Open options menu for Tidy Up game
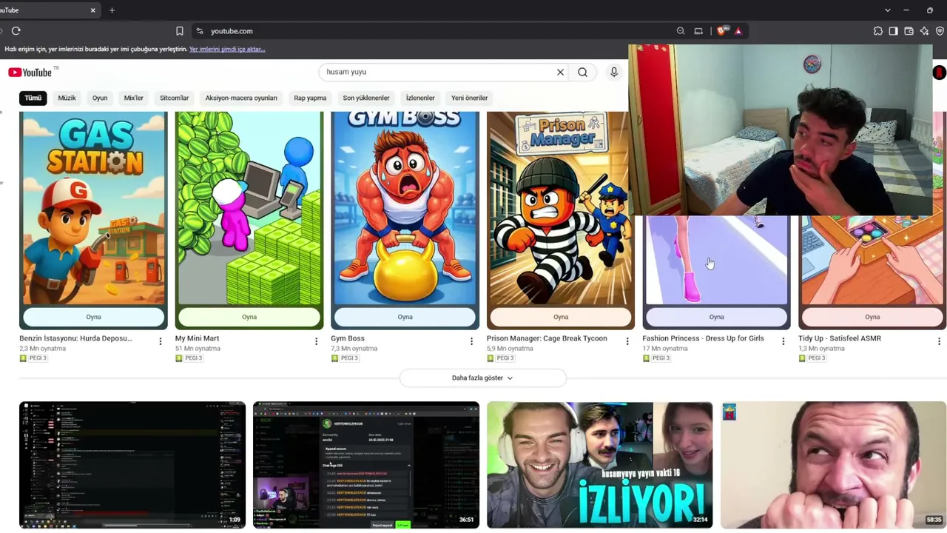This screenshot has height=533, width=947. pyautogui.click(x=939, y=341)
